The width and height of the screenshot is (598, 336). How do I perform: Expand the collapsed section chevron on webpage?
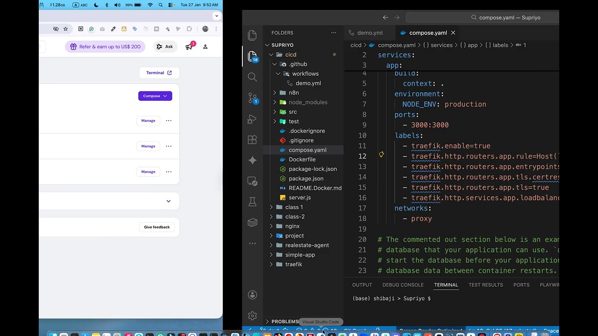(169, 201)
